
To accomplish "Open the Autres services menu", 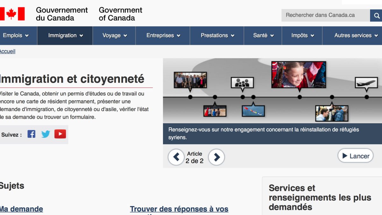I will point(353,36).
